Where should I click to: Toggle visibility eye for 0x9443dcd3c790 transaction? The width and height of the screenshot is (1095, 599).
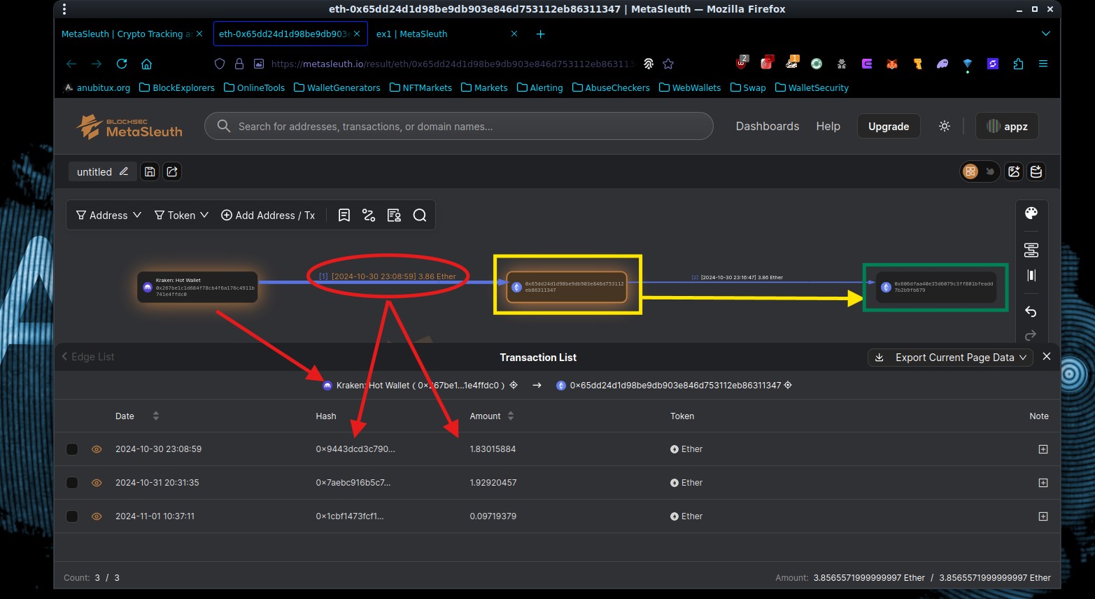pos(97,449)
